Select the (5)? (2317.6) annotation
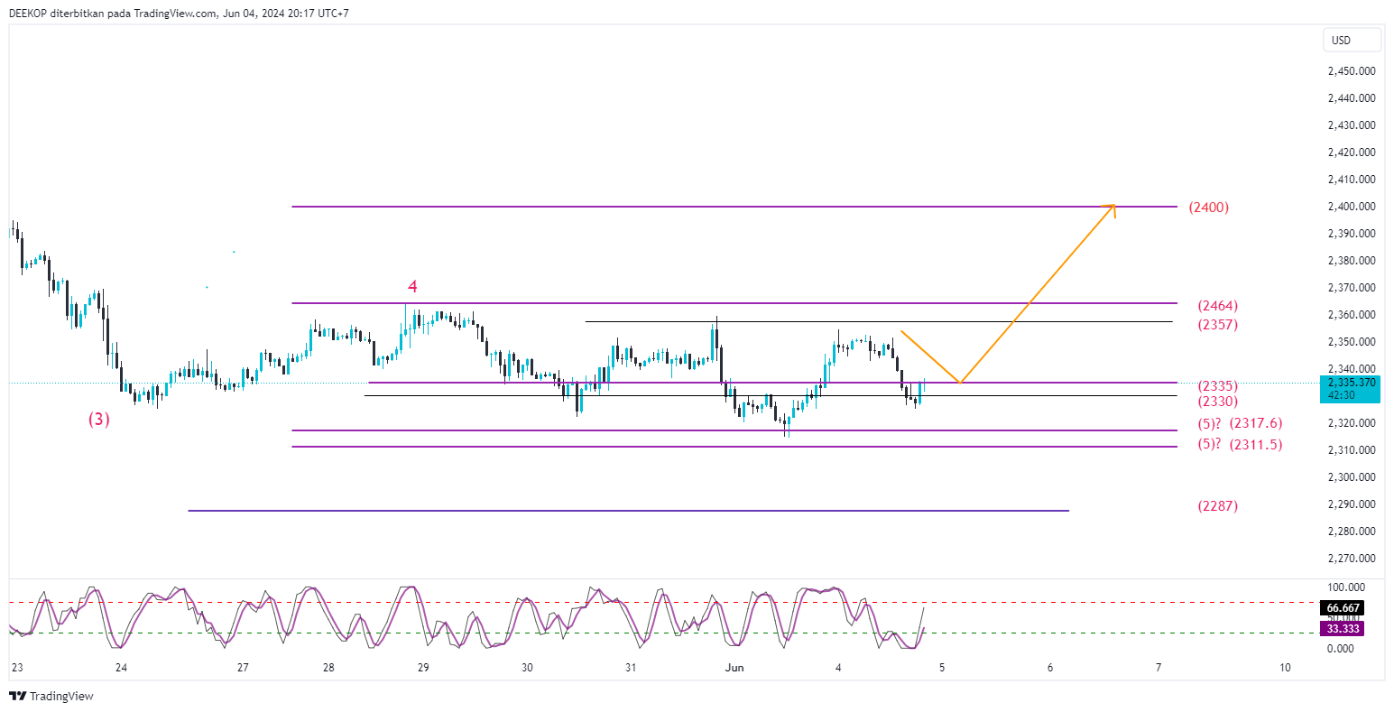Viewport: 1394px width, 712px height. coord(1240,422)
